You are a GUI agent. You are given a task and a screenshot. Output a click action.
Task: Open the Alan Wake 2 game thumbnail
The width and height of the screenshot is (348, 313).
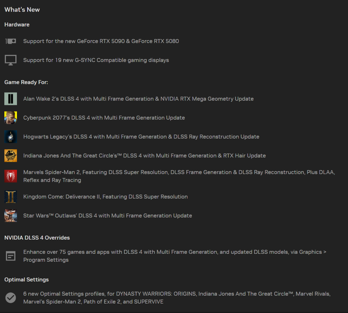[x=11, y=99]
